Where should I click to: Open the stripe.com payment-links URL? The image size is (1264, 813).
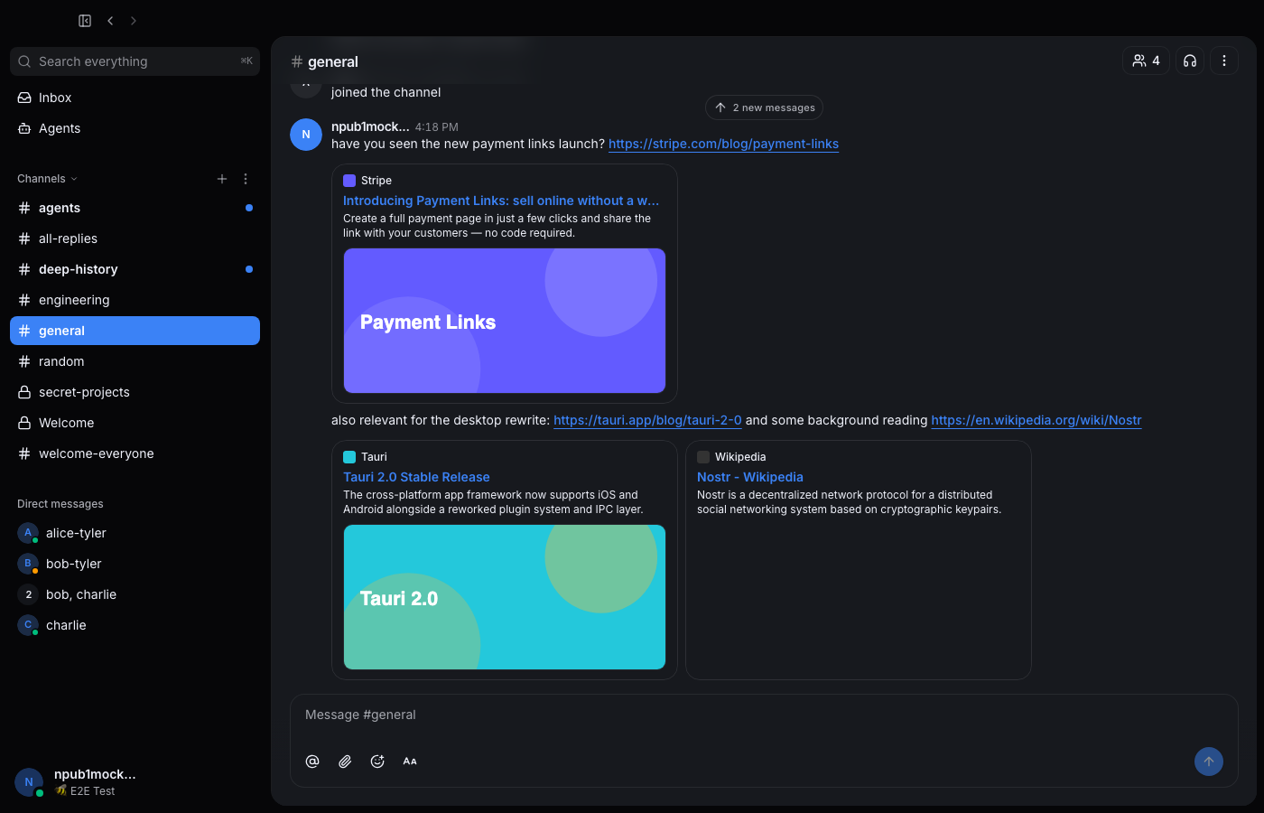click(x=723, y=144)
